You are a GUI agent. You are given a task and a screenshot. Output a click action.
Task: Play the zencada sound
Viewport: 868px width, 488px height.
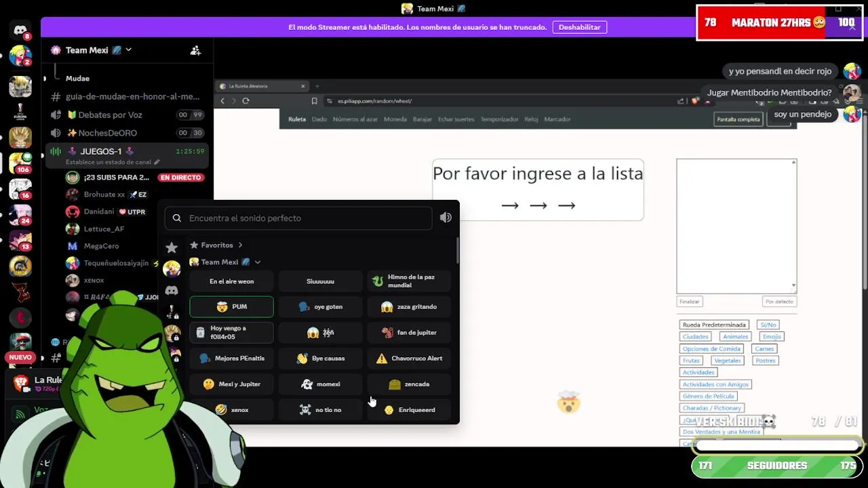(409, 384)
